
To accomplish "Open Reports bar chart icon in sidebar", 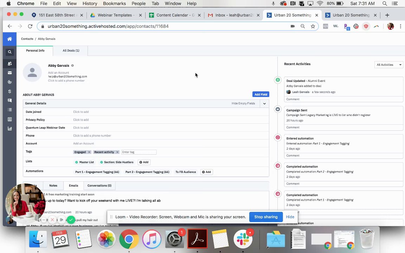I will (x=9, y=128).
